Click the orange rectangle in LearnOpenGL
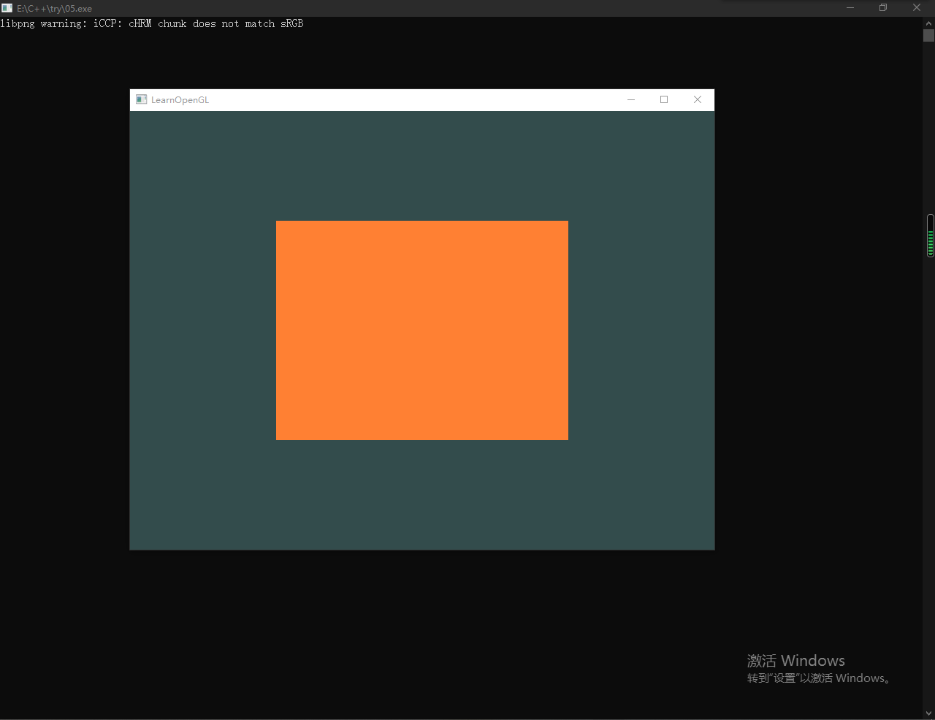The width and height of the screenshot is (935, 720). click(x=422, y=330)
